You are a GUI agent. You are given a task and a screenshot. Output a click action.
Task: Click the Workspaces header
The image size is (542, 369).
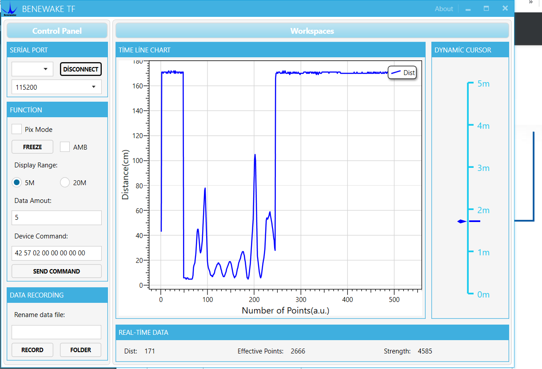(x=312, y=31)
